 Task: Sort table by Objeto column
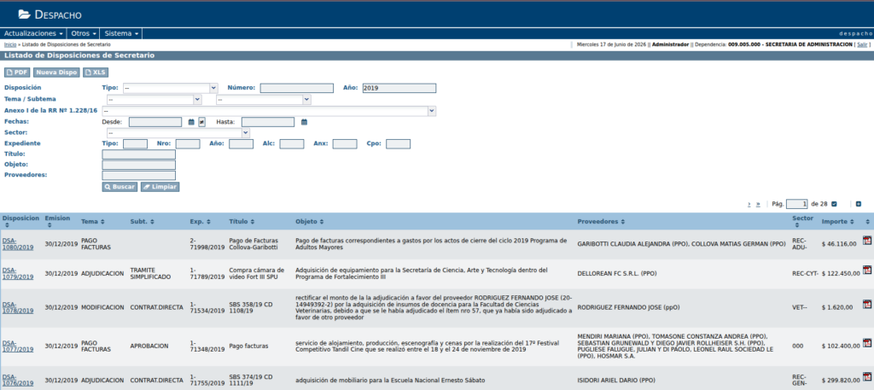[x=321, y=222]
